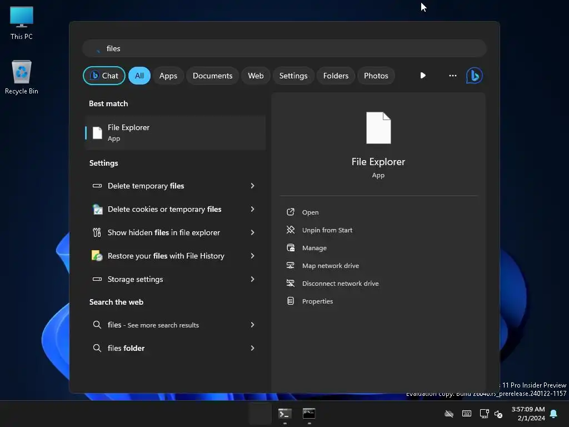Filter results by Web

tap(256, 76)
